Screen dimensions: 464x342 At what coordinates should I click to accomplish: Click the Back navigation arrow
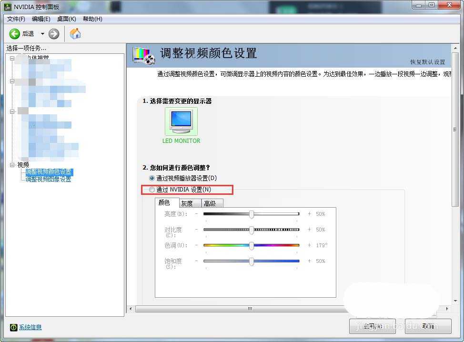pos(14,34)
